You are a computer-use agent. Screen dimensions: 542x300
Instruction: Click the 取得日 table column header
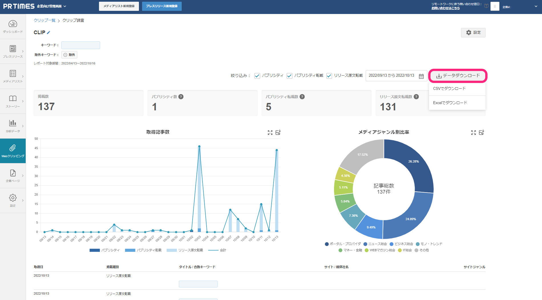click(39, 267)
